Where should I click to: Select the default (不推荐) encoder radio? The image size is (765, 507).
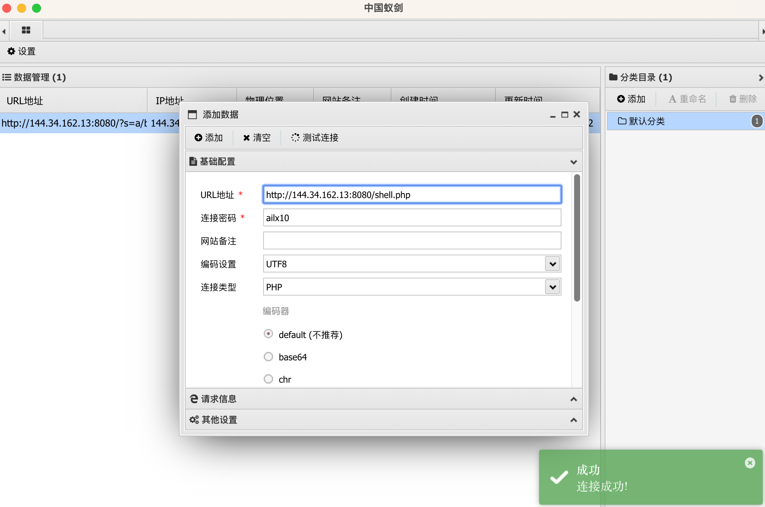268,334
